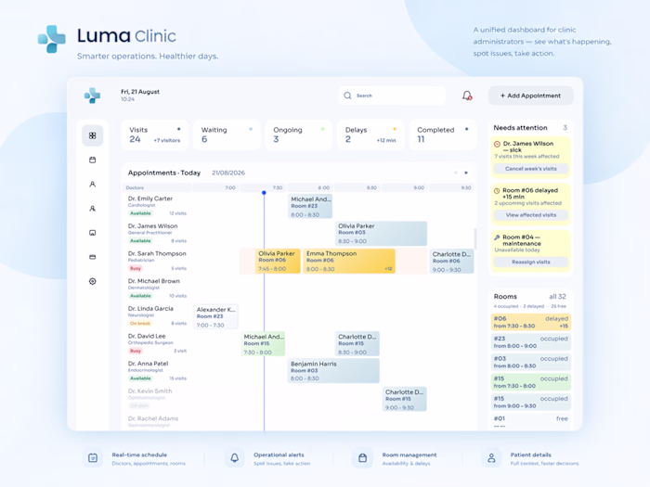
Task: Click the clock icon beside Room #06 delayed
Action: [x=497, y=191]
